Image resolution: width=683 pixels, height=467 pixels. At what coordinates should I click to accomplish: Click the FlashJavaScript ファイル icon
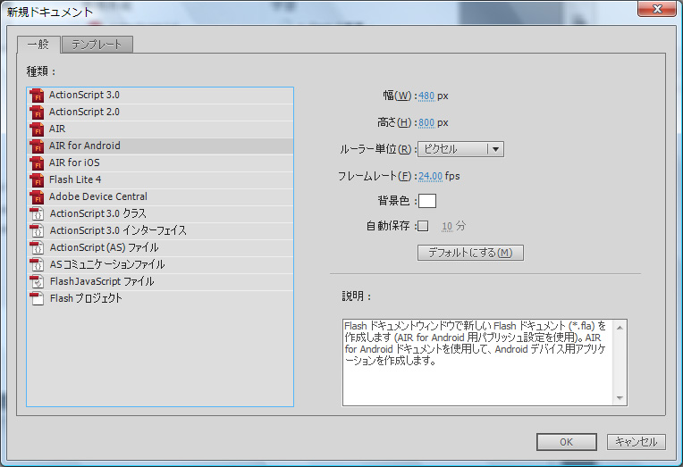tap(37, 281)
